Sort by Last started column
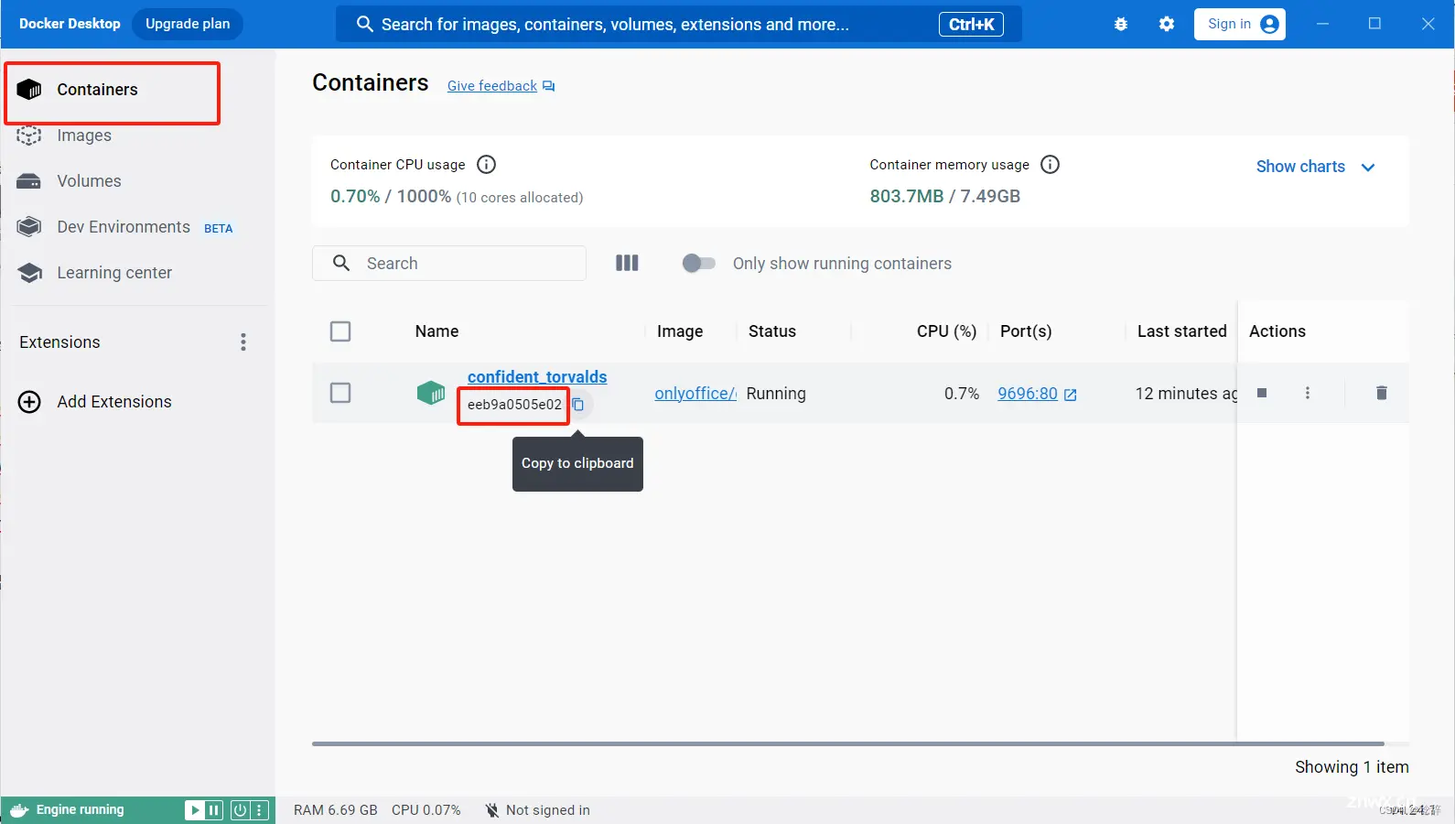1455x824 pixels. point(1181,331)
